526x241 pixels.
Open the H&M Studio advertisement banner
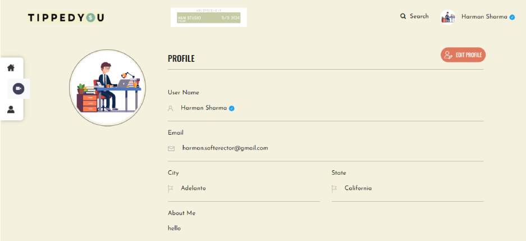pos(208,17)
